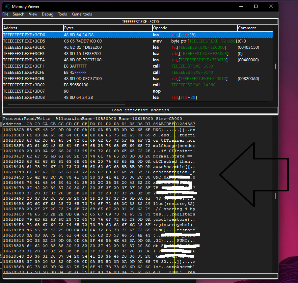Open the Tools menu

pyautogui.click(x=62, y=14)
